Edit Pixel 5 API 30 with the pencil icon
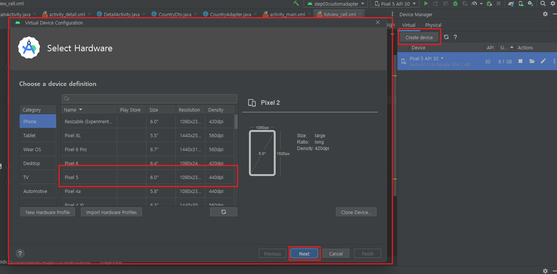The image size is (557, 274). click(543, 61)
